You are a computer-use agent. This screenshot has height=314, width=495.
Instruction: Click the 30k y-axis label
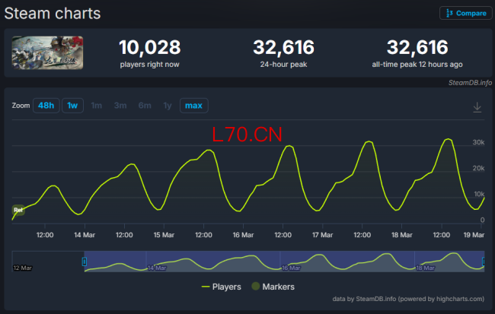478,142
